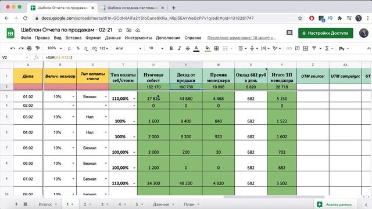Open the zoom 100% dropdown
The height and width of the screenshot is (209, 372).
54,48
